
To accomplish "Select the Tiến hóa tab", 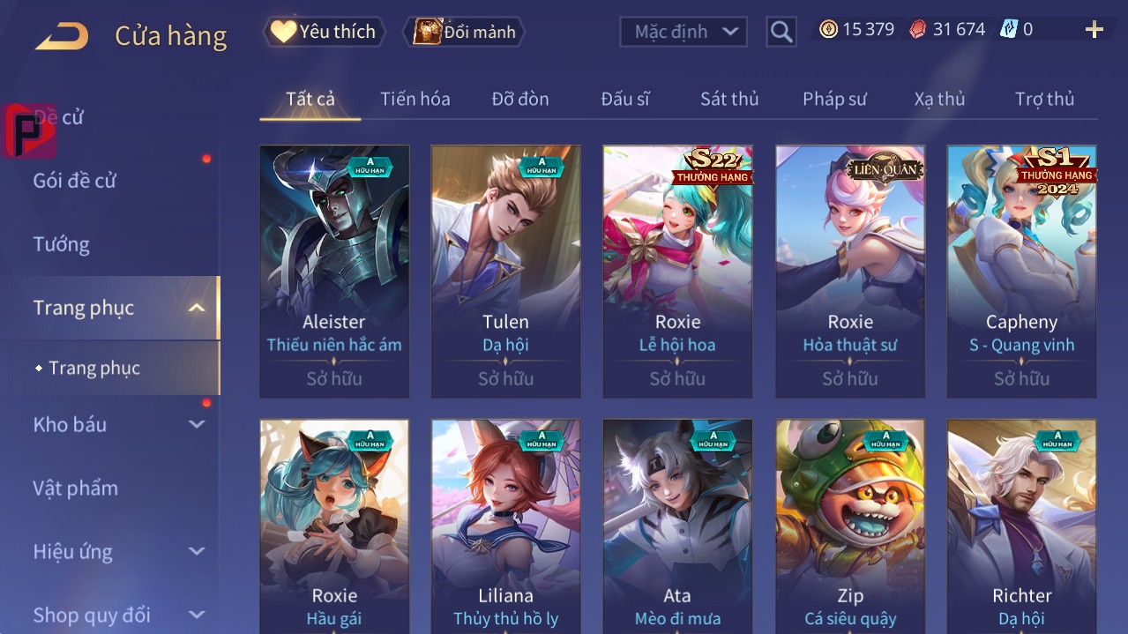I will [415, 99].
